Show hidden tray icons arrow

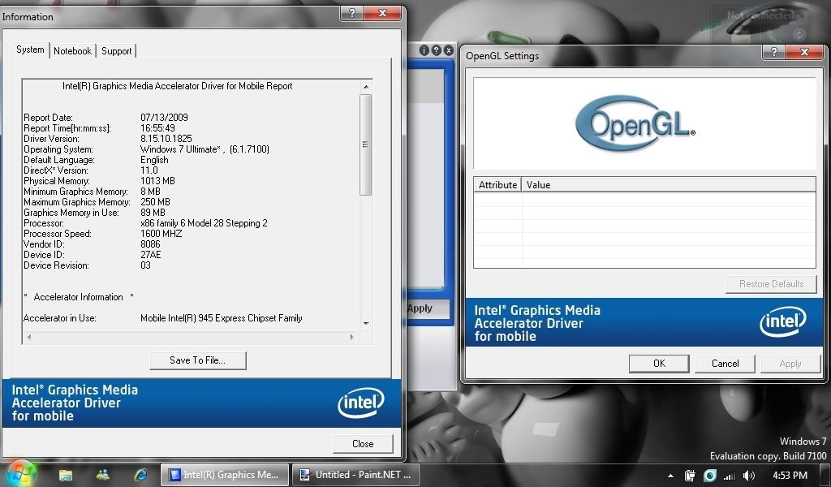[670, 476]
